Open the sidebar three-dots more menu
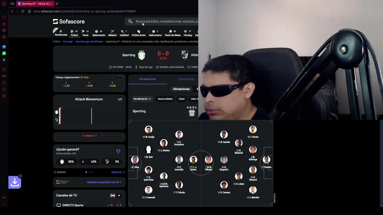Image resolution: width=383 pixels, height=215 pixels. 4,204
